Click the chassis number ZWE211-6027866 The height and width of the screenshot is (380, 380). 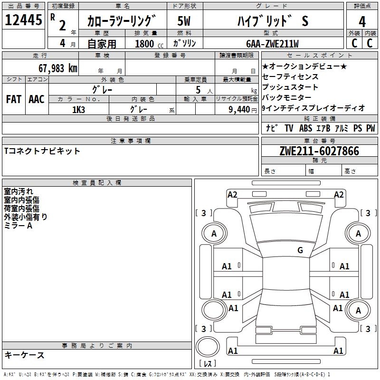click(x=319, y=151)
